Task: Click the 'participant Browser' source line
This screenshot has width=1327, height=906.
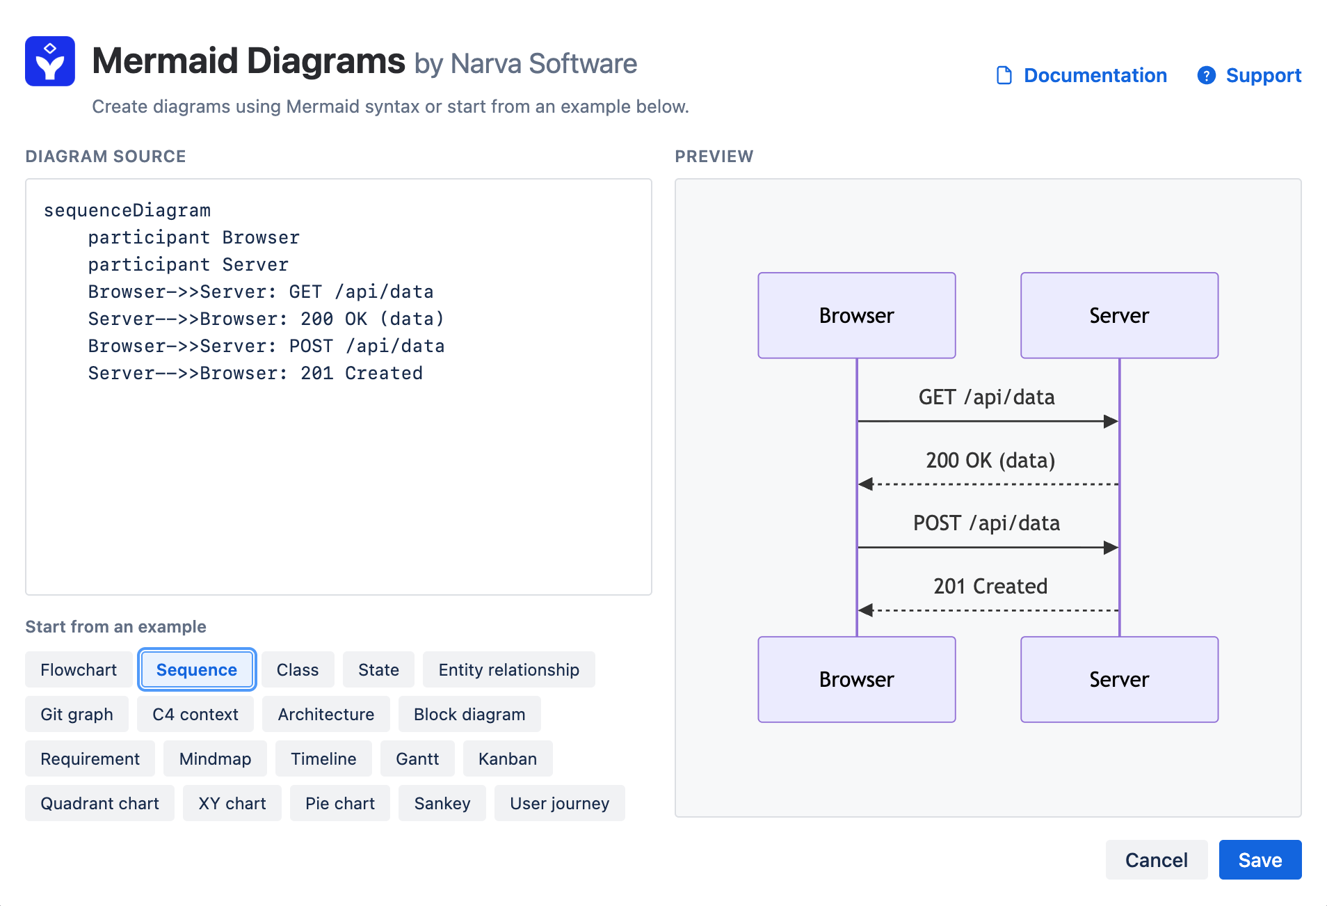Action: (193, 238)
